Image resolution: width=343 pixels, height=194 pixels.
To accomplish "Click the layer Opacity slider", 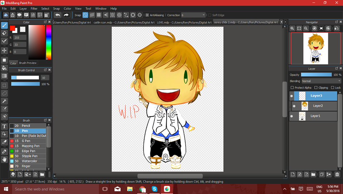I will [x=316, y=75].
